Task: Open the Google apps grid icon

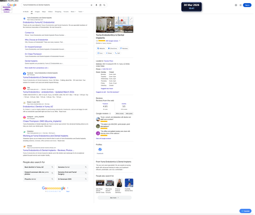Action: click(241, 5)
